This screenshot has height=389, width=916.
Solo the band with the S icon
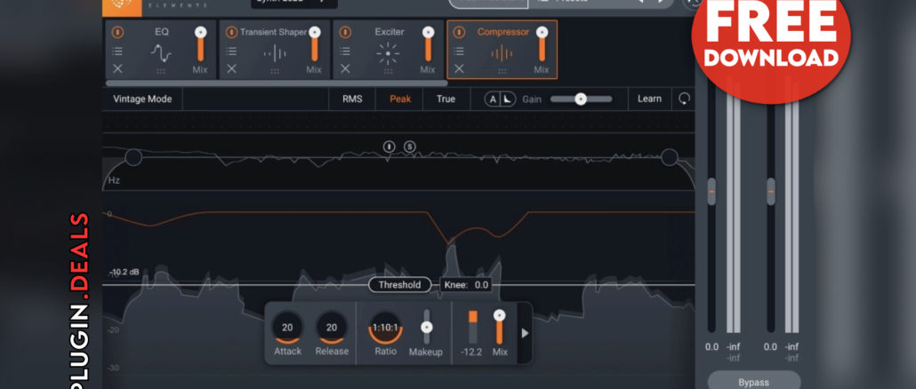[409, 147]
